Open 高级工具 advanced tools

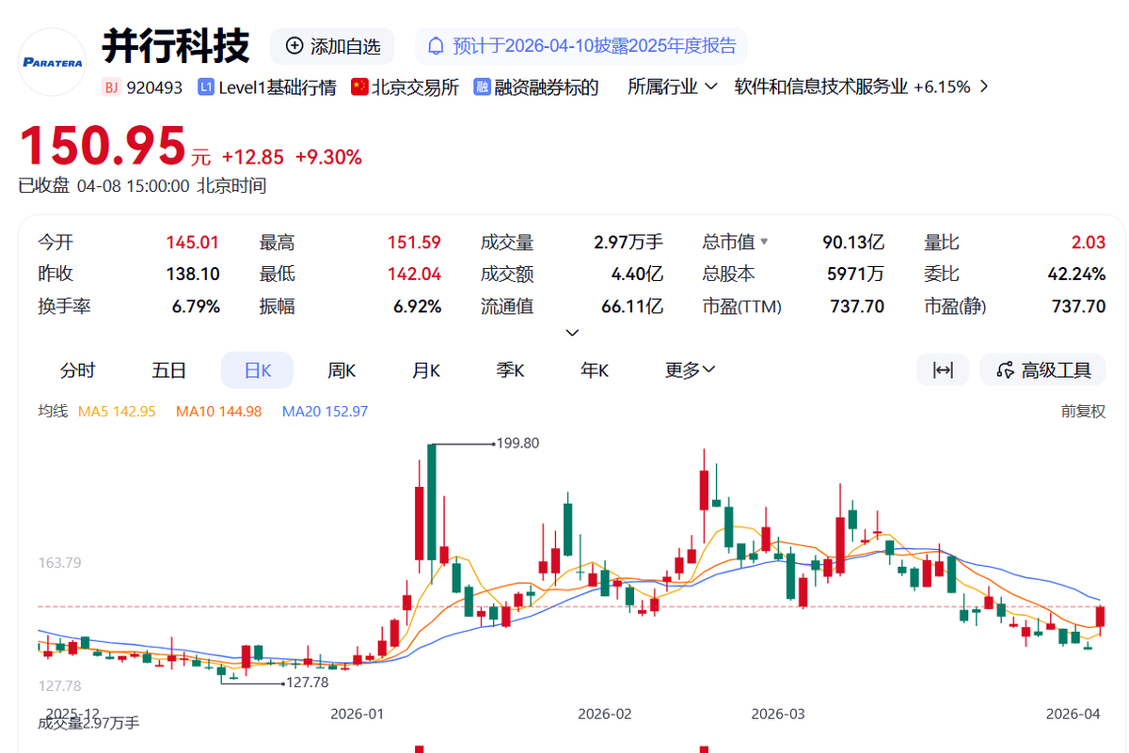click(1042, 370)
